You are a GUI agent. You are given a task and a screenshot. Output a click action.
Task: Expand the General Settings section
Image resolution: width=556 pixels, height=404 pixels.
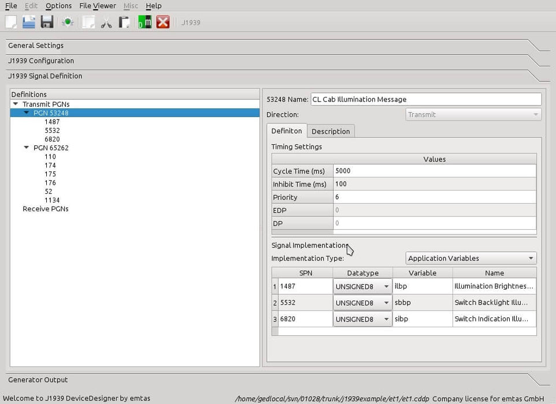tap(36, 46)
